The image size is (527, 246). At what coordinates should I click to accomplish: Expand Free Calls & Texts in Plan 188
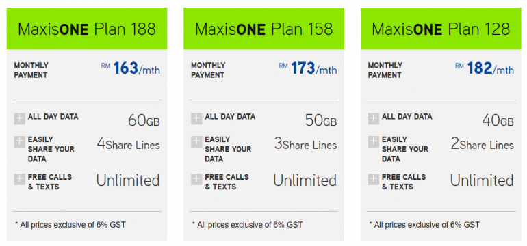coord(19,179)
